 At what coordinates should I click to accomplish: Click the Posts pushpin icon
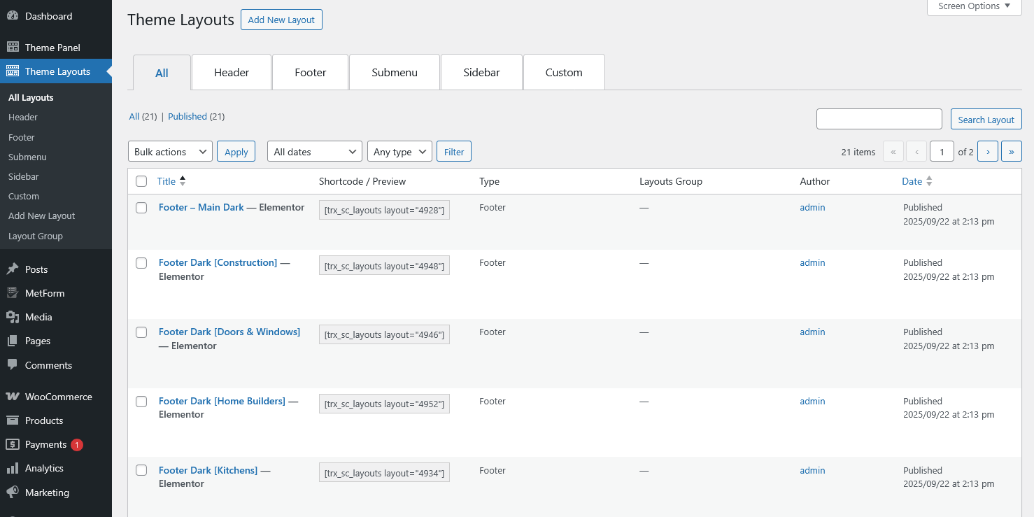(13, 269)
